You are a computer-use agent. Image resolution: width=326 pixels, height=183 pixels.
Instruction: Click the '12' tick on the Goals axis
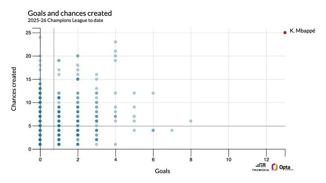(266, 159)
